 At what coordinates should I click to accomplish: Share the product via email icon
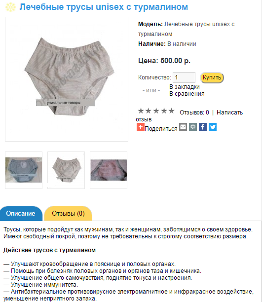pos(183,127)
